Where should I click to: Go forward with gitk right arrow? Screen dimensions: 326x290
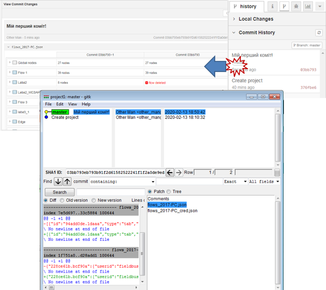click(x=178, y=173)
